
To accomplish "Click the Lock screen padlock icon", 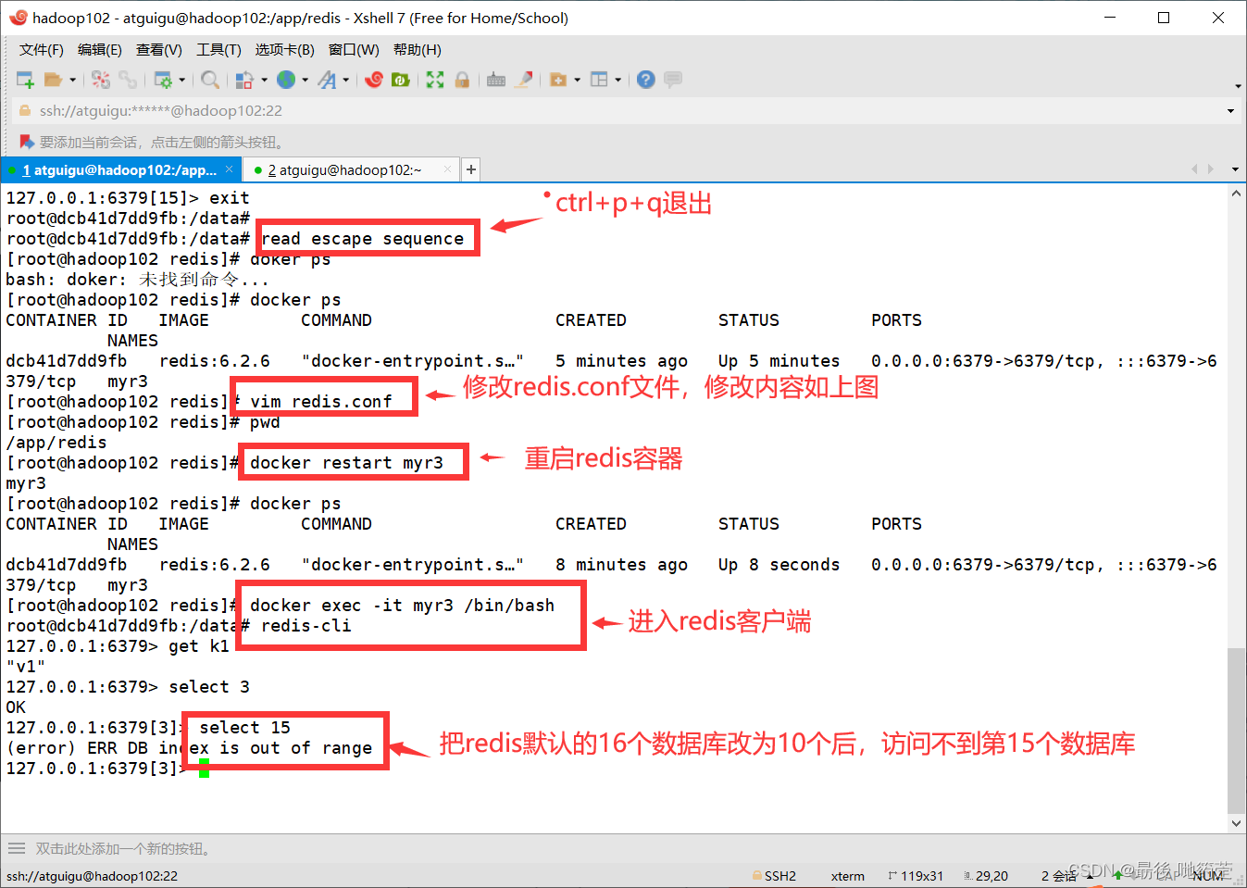I will [462, 81].
